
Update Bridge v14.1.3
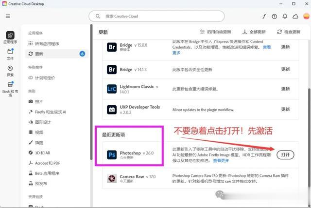[x=285, y=69]
